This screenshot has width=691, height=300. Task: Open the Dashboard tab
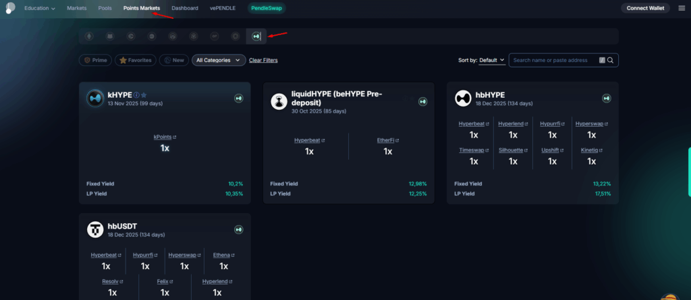[x=185, y=8]
